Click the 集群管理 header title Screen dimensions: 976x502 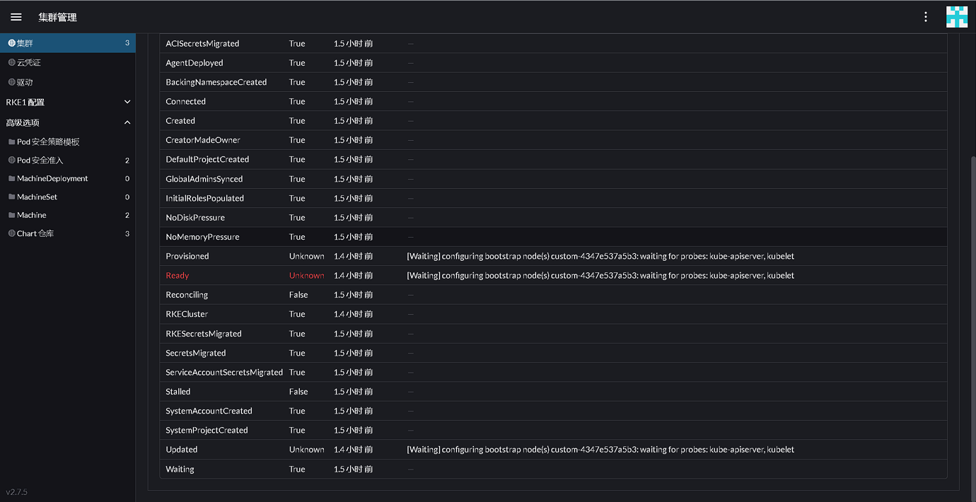[57, 17]
